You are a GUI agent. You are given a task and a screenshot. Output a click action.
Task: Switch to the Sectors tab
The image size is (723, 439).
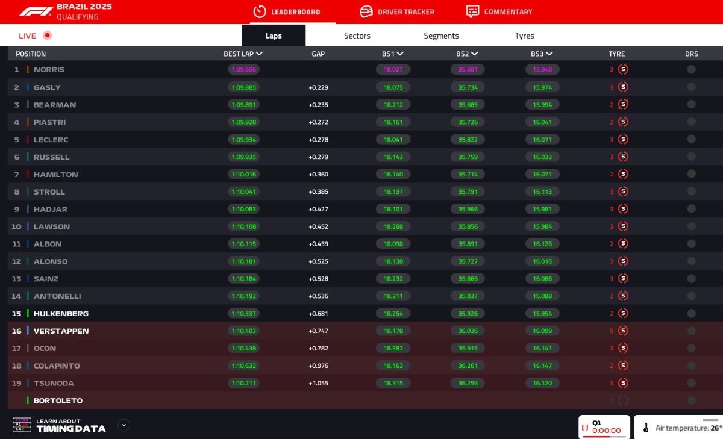(x=357, y=36)
